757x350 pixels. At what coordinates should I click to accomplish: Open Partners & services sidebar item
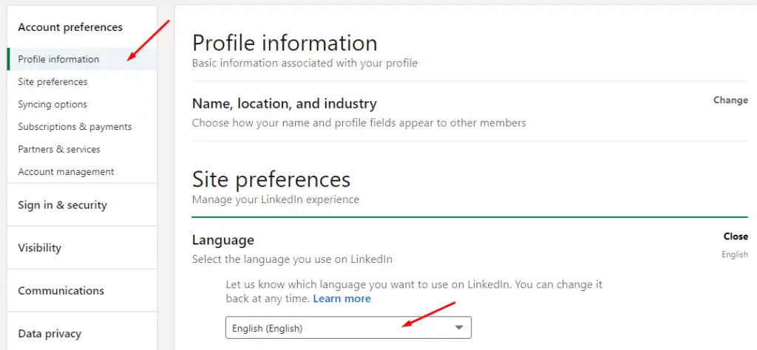pos(59,149)
